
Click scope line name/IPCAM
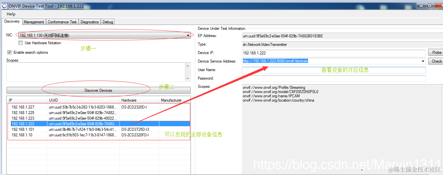click(x=271, y=96)
